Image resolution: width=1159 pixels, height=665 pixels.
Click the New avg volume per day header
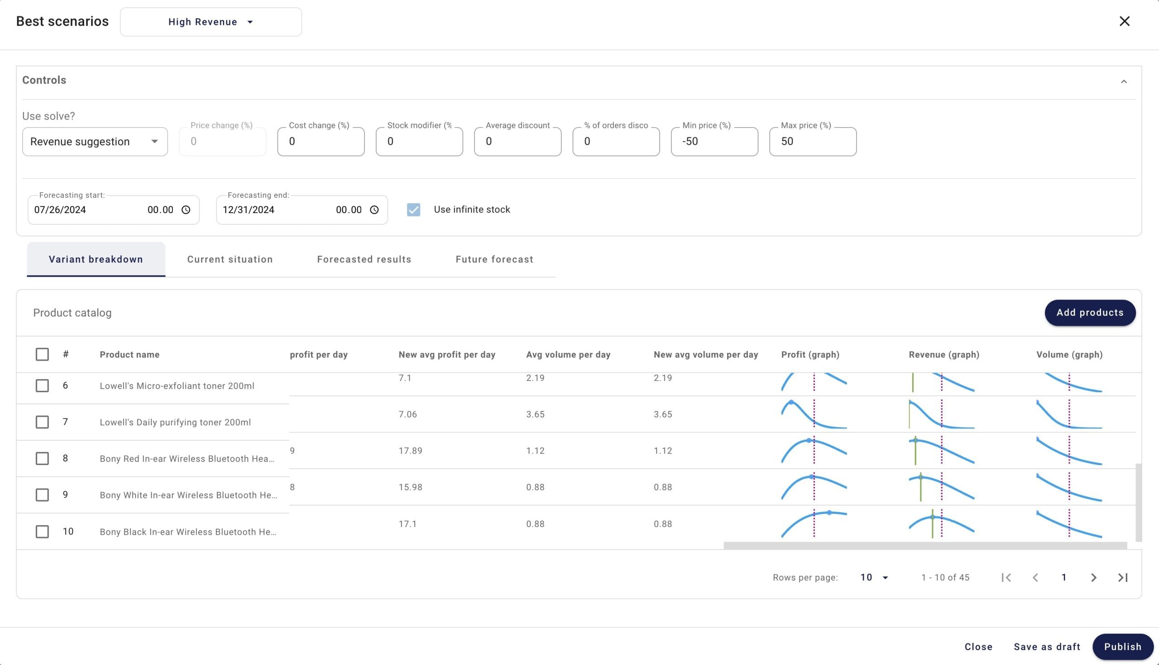point(706,355)
